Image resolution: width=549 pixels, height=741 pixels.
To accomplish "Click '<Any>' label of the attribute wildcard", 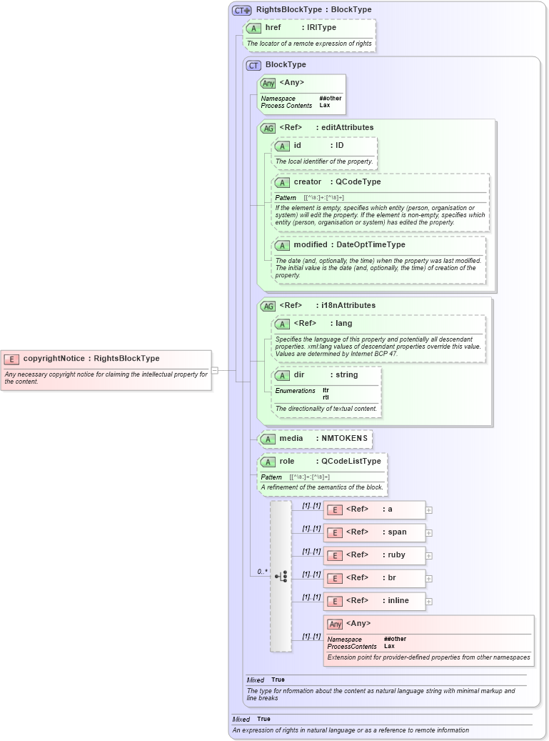I will [292, 82].
